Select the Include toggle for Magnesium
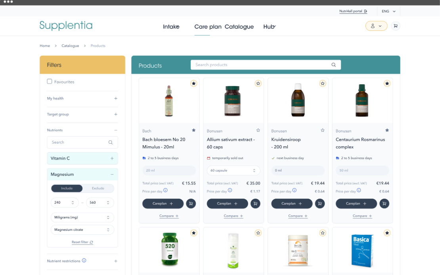440x275 pixels. 67,188
